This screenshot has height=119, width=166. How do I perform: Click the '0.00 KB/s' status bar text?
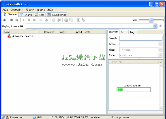pos(58,117)
